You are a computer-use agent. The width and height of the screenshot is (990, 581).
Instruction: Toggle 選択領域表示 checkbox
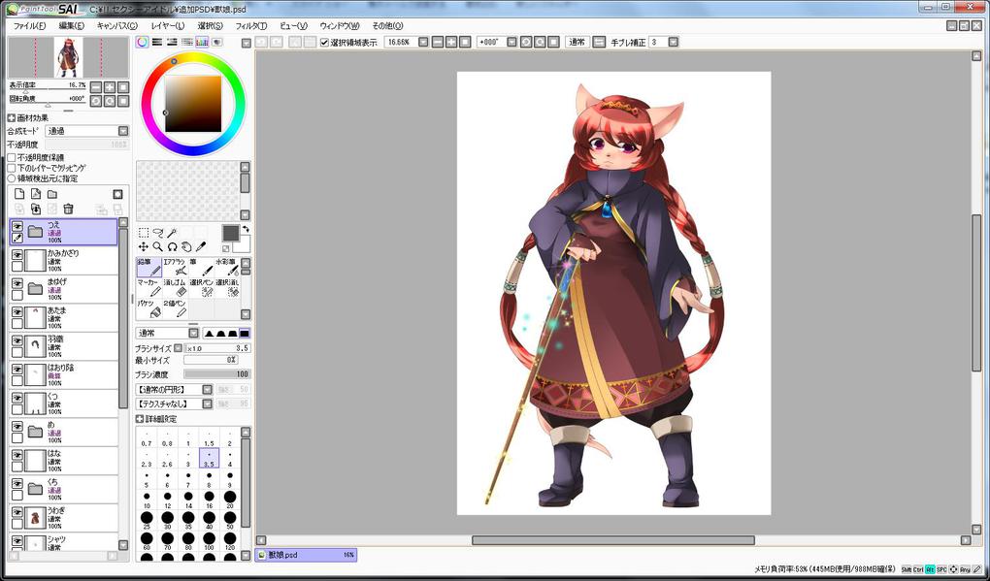coord(324,43)
